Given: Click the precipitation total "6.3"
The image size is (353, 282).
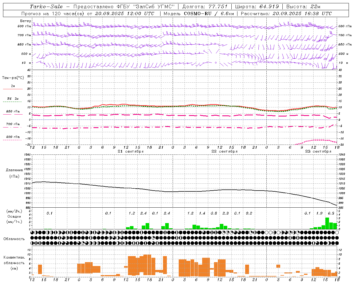Looking at the screenshot, I should point(331,213).
